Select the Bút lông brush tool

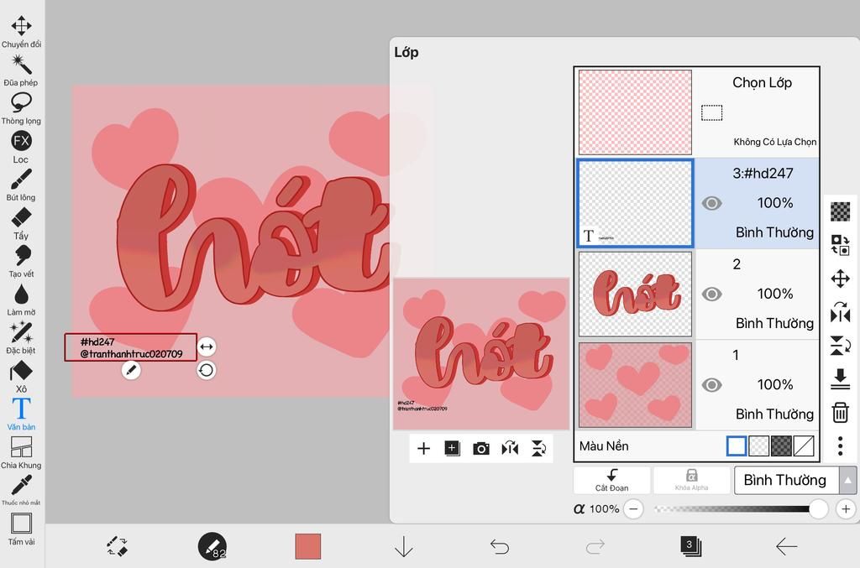click(21, 185)
